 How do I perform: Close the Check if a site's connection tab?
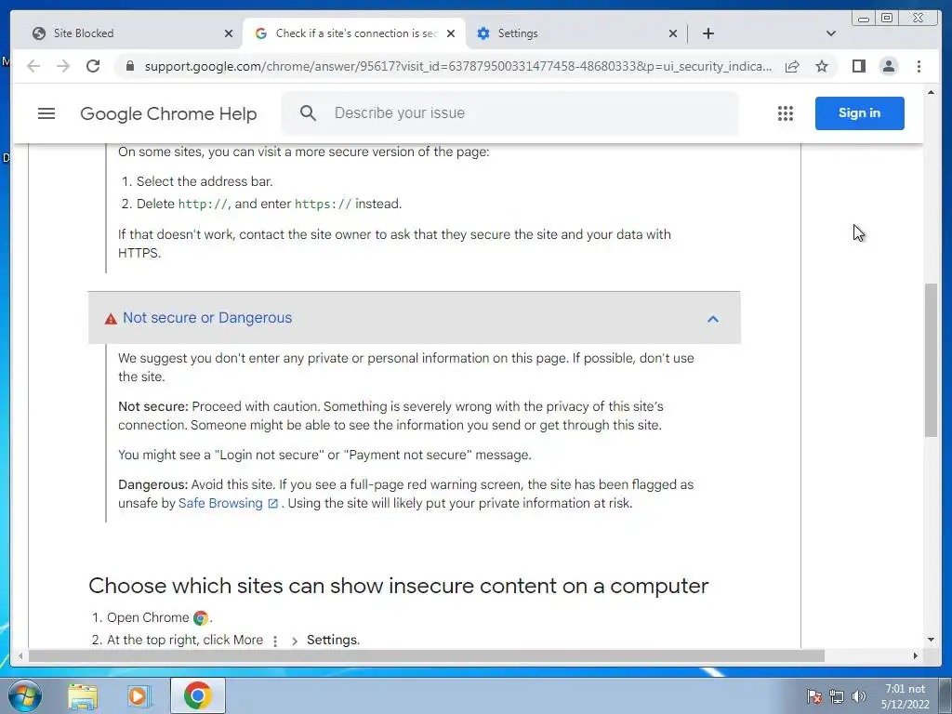click(x=451, y=34)
